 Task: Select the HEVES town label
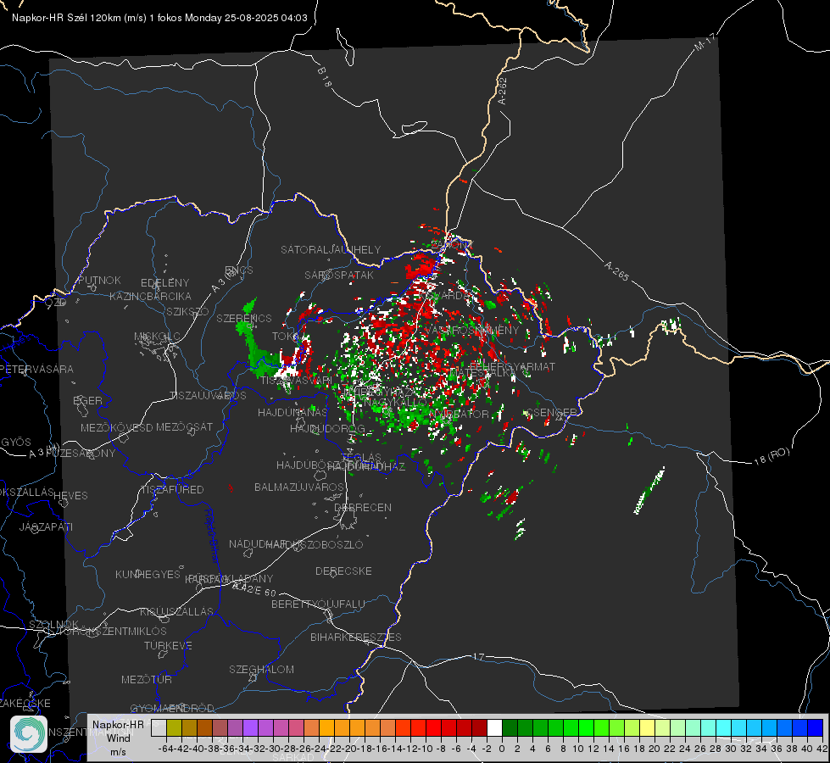71,496
